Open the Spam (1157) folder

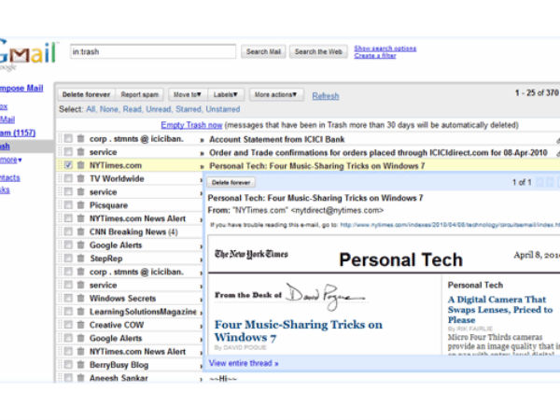click(19, 133)
